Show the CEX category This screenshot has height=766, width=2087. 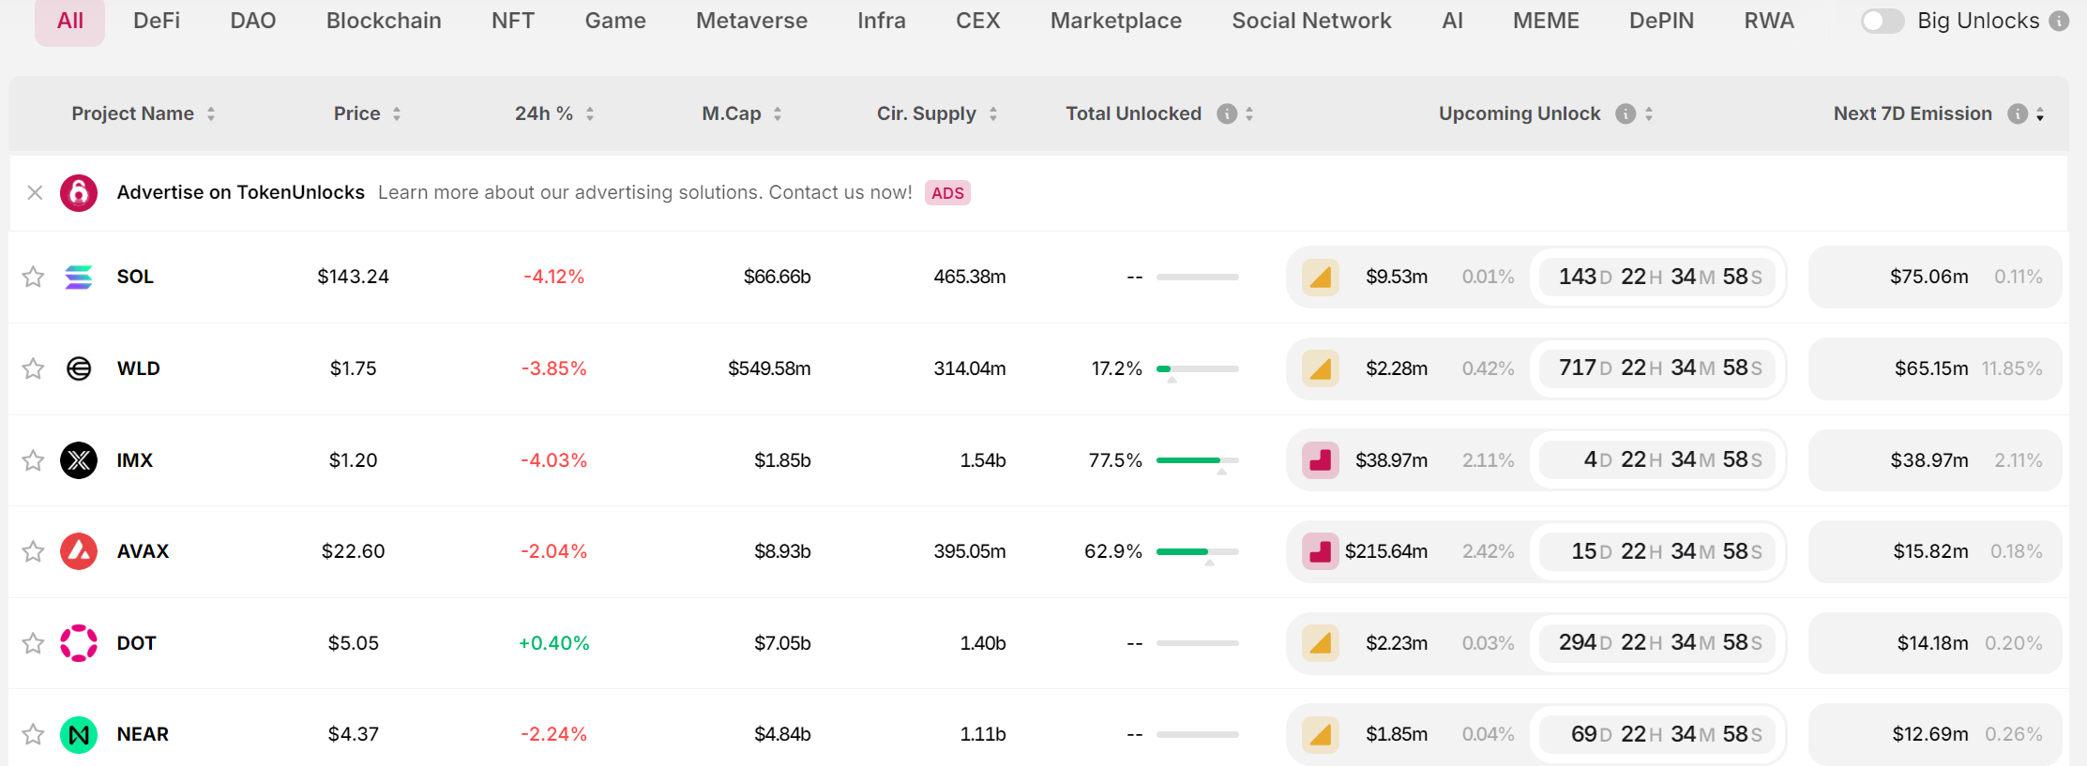point(978,21)
